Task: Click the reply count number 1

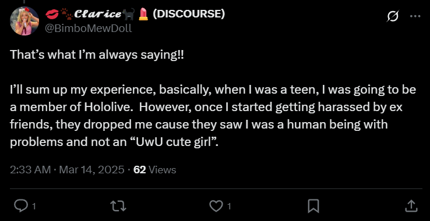Action: 34,206
